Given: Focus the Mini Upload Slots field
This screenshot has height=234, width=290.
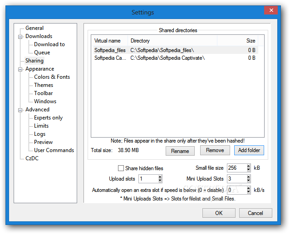Looking at the screenshot, I should click(x=237, y=179).
